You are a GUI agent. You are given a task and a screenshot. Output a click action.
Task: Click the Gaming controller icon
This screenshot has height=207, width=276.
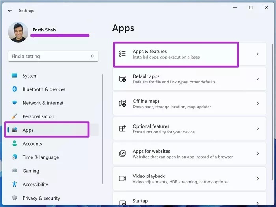[x=15, y=171]
